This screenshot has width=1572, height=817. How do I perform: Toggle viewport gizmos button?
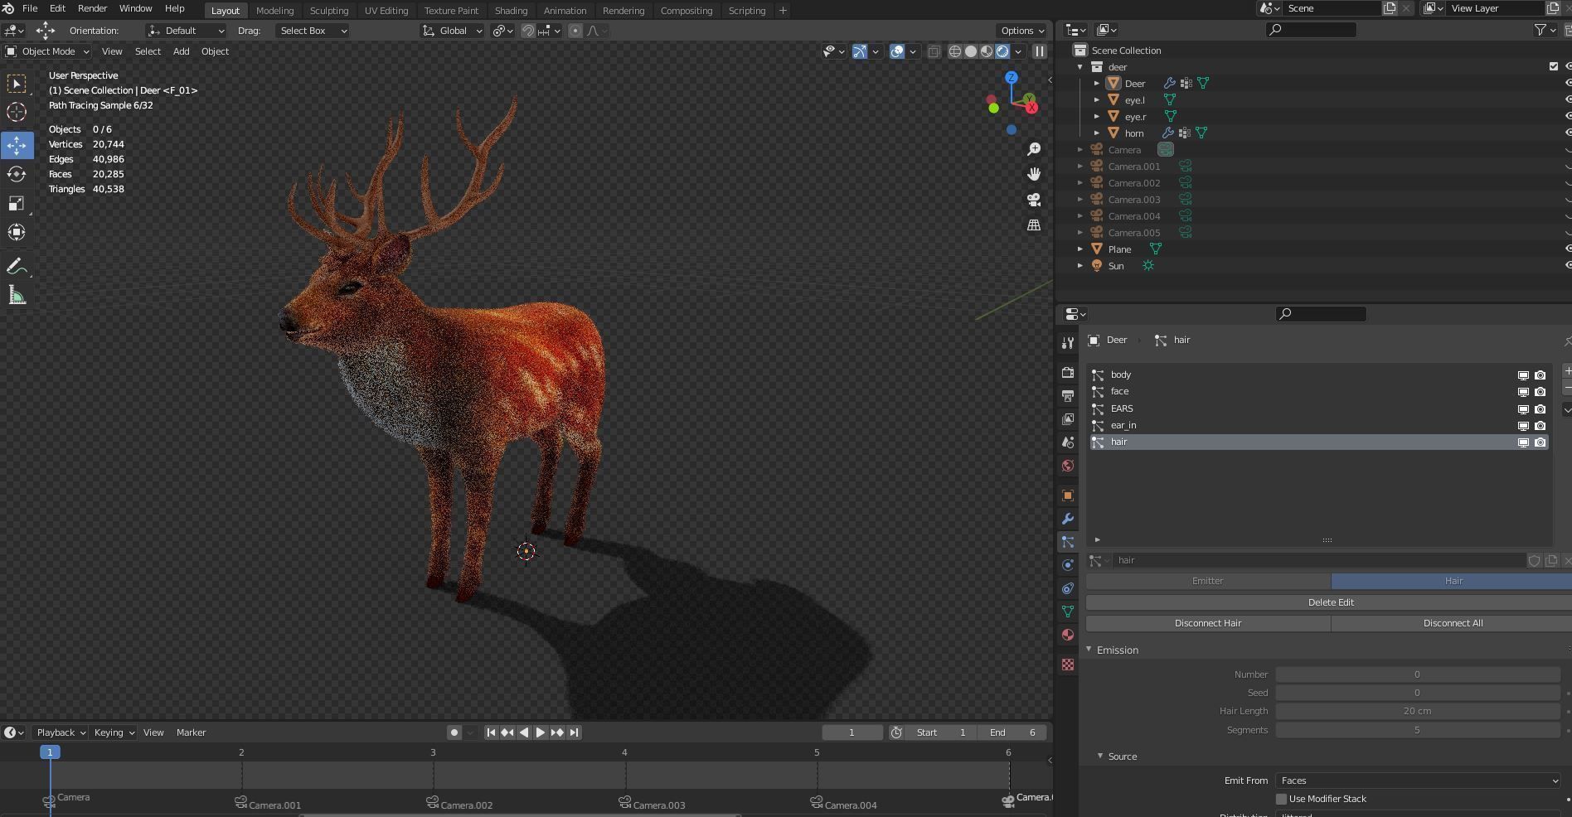(860, 51)
